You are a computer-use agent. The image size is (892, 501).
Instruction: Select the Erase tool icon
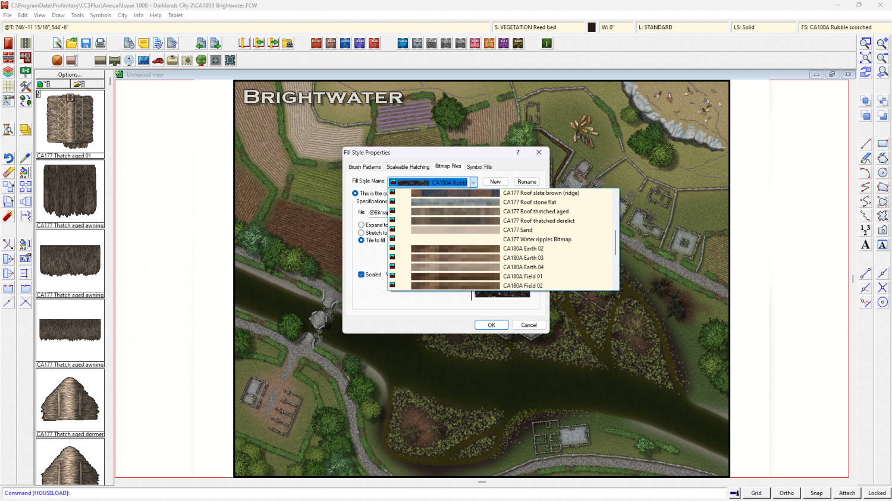tap(8, 172)
